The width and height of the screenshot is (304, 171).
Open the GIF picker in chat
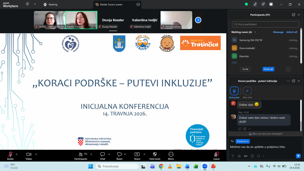pyautogui.click(x=245, y=156)
